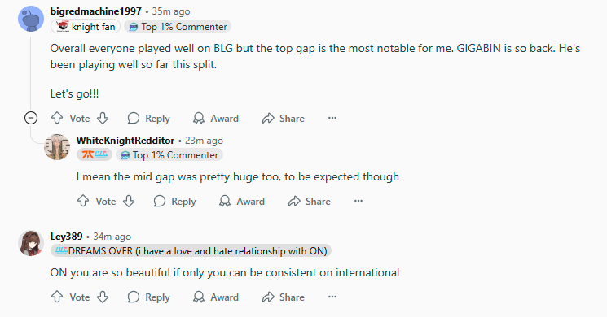Screen dimensions: 607x317
Task: Downvote WhiteKnightRedditor's reply
Action: click(129, 201)
